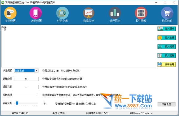Screen dimensions: 179x116
Task: Open the 发送设置 send settings icon
Action: [x=10, y=13]
